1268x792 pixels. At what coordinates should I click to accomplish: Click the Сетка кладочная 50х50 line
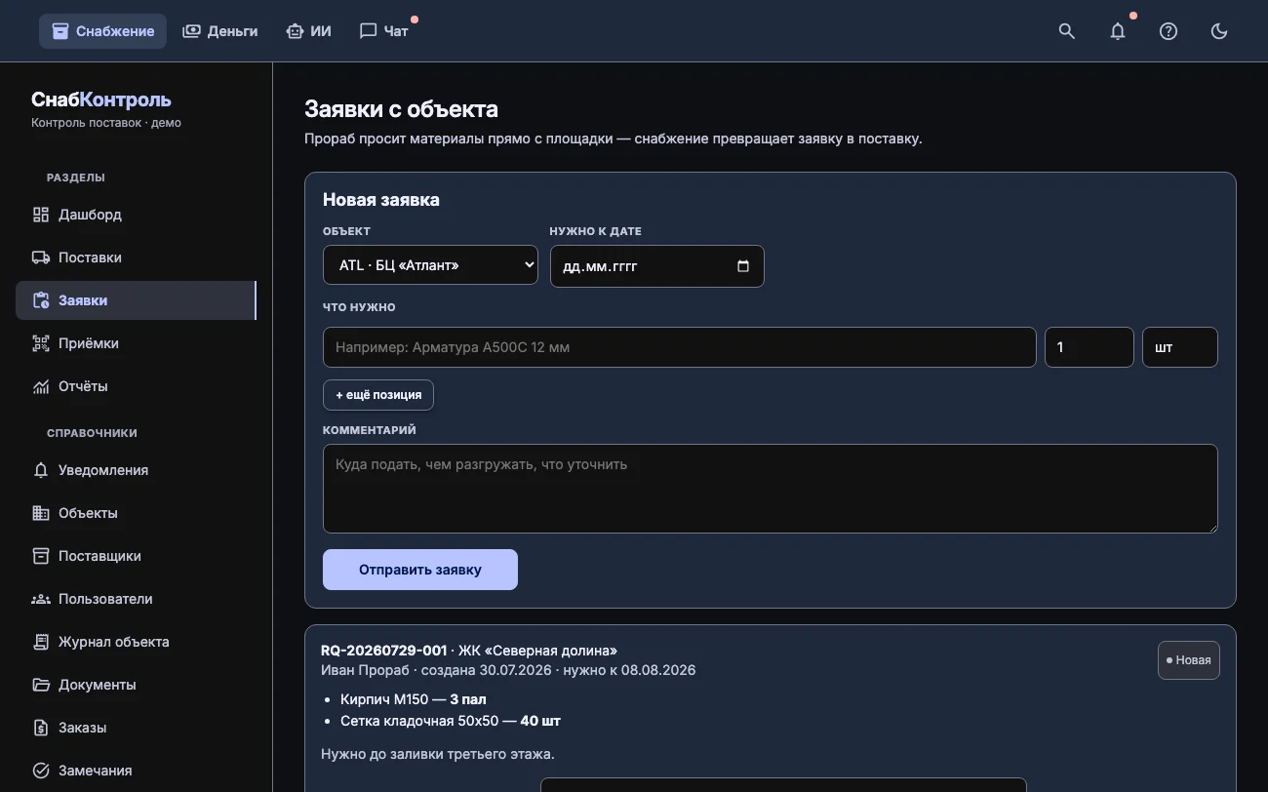tap(451, 721)
